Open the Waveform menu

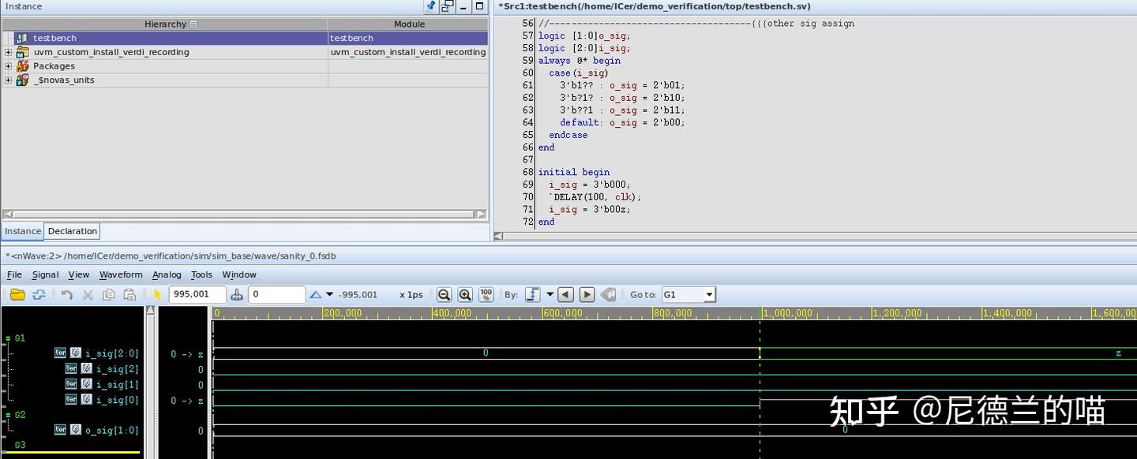click(x=121, y=274)
